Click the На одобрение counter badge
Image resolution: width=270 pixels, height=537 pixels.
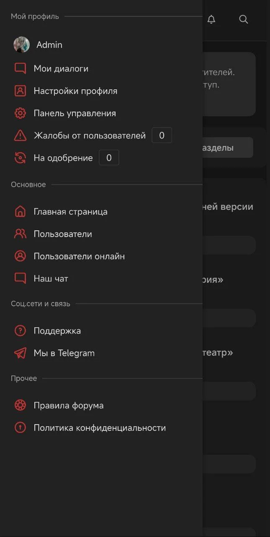click(x=109, y=158)
